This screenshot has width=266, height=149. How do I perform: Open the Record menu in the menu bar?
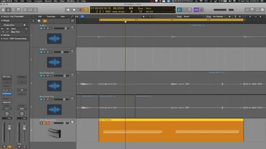[48, 1]
